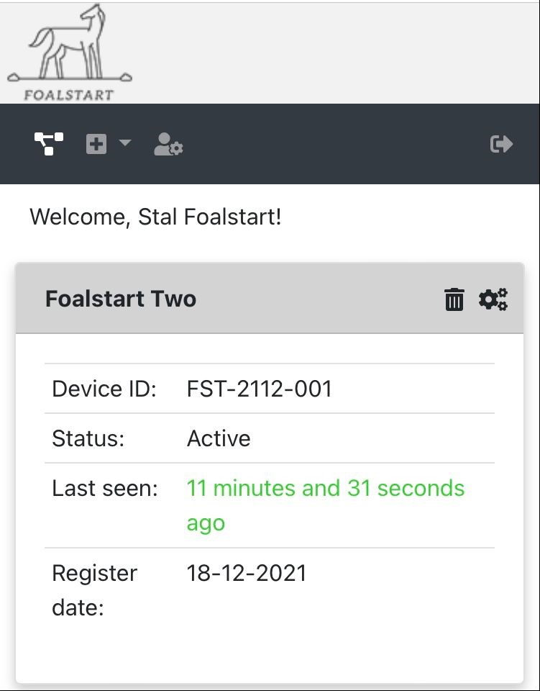The image size is (540, 691).
Task: Click the green last seen time text
Action: [x=326, y=505]
